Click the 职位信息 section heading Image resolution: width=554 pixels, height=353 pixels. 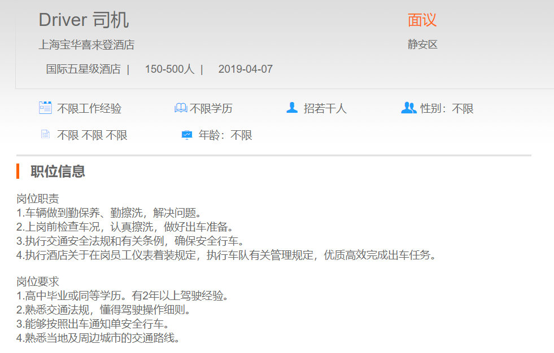point(58,171)
